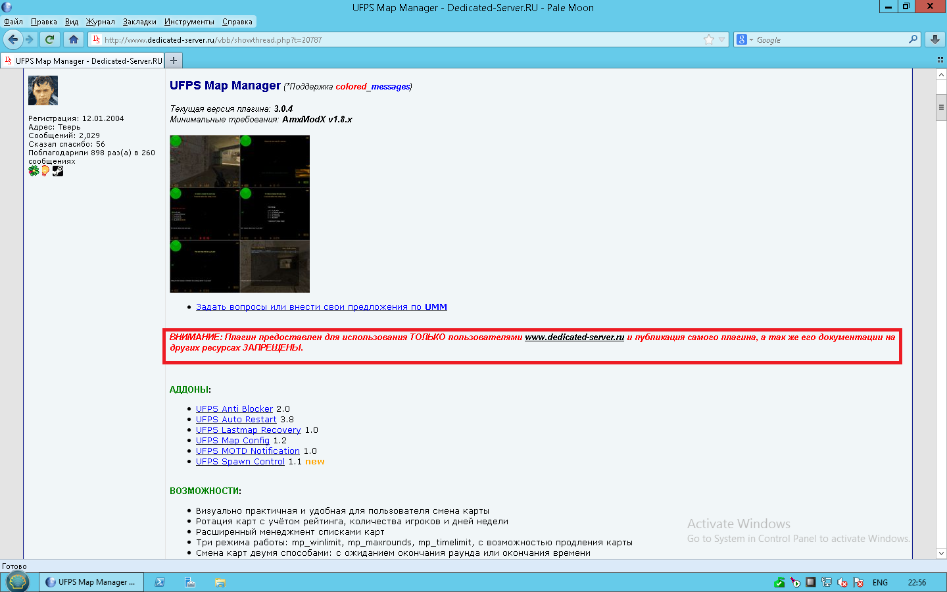The width and height of the screenshot is (947, 592).
Task: Open File Explorer from the taskbar
Action: point(220,582)
